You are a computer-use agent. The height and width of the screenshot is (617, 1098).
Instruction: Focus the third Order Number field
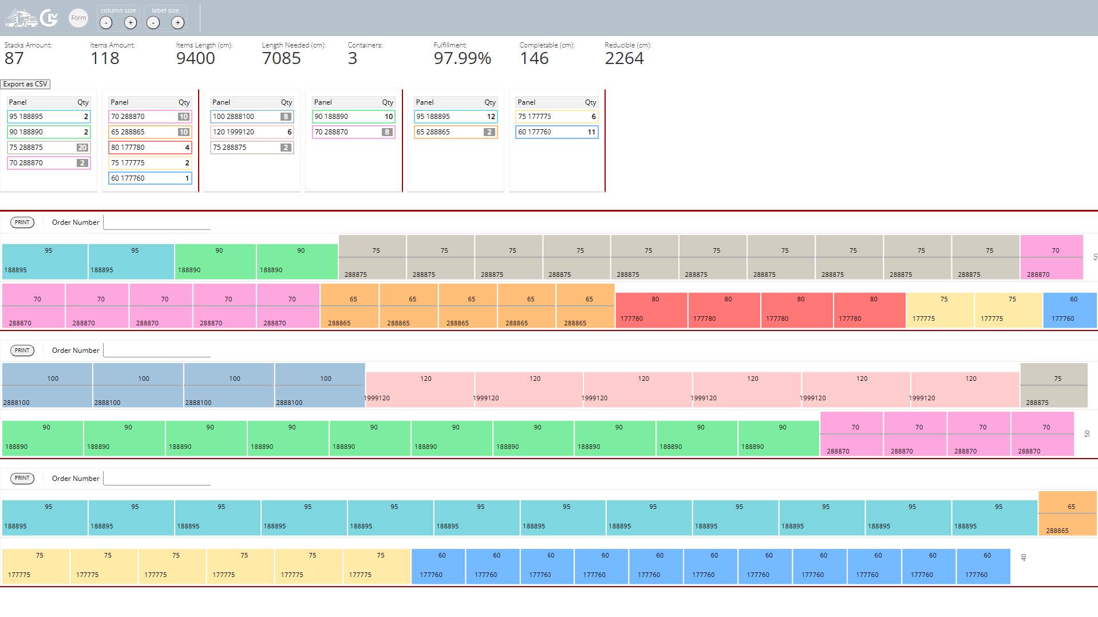[x=157, y=479]
